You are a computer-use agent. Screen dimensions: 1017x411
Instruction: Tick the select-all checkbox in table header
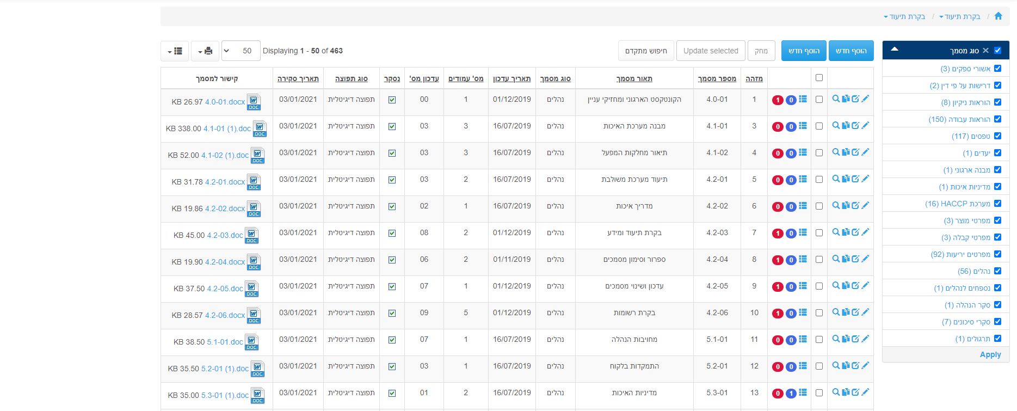[819, 78]
